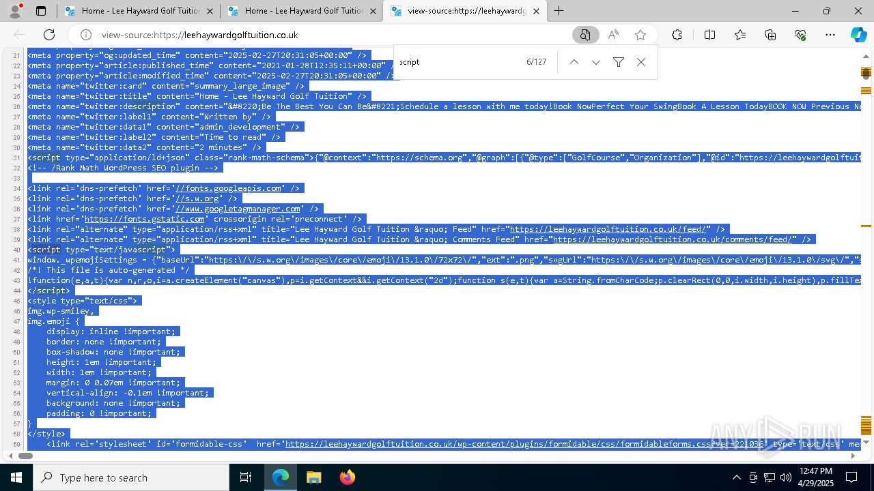The height and width of the screenshot is (491, 874).
Task: Close the view-source tab
Action: click(536, 11)
